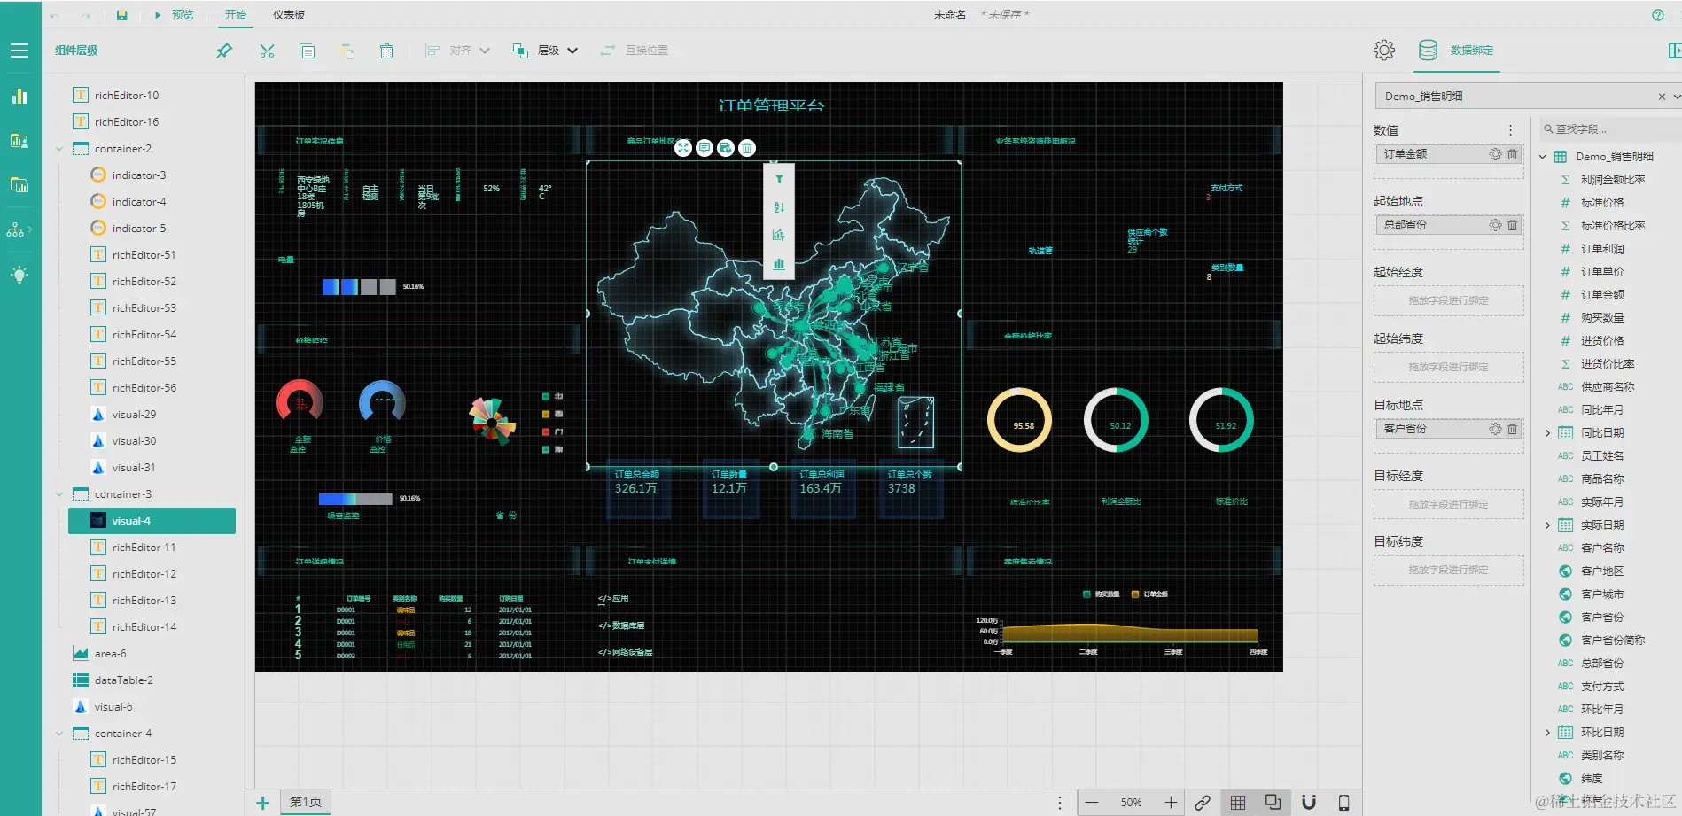Viewport: 1682px width, 816px height.
Task: Clear the selected Demo_销售明细 dataset
Action: pos(1662,97)
